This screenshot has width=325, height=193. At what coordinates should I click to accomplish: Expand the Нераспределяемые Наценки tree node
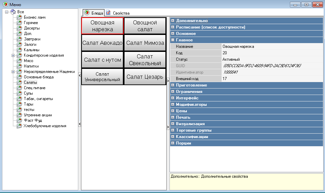13,72
